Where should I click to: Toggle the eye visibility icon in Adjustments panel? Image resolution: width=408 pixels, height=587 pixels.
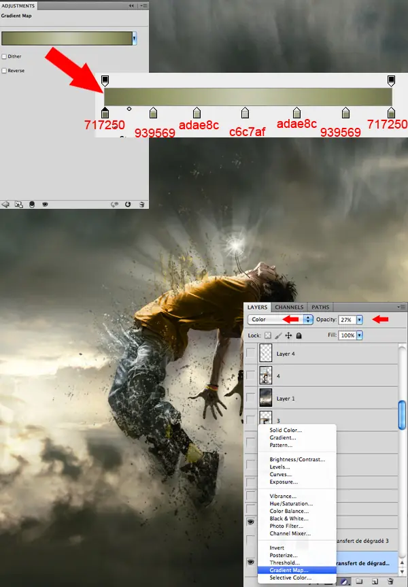[45, 205]
